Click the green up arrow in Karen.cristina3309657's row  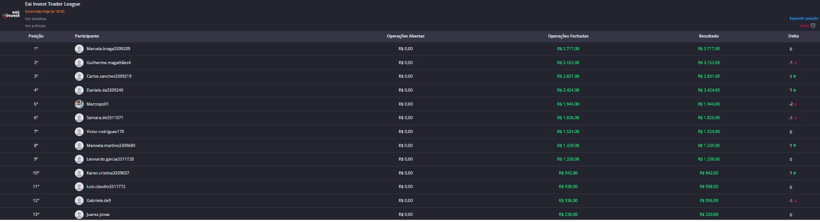click(794, 173)
